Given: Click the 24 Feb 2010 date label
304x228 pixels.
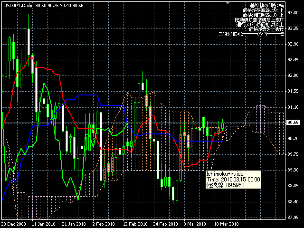Looking at the screenshot, I should pos(166,224).
